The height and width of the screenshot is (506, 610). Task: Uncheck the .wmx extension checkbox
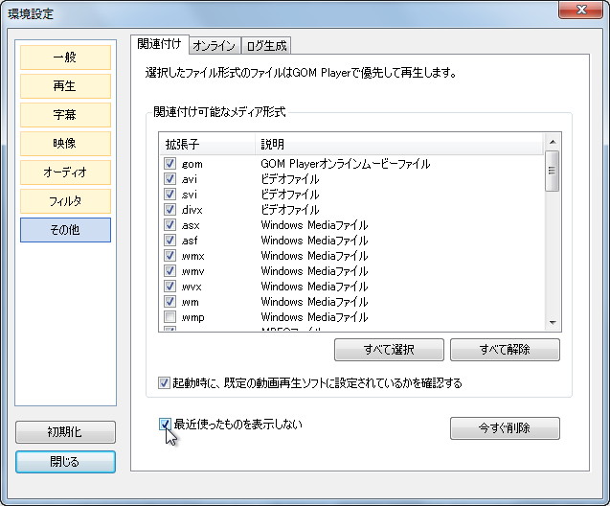(x=169, y=255)
